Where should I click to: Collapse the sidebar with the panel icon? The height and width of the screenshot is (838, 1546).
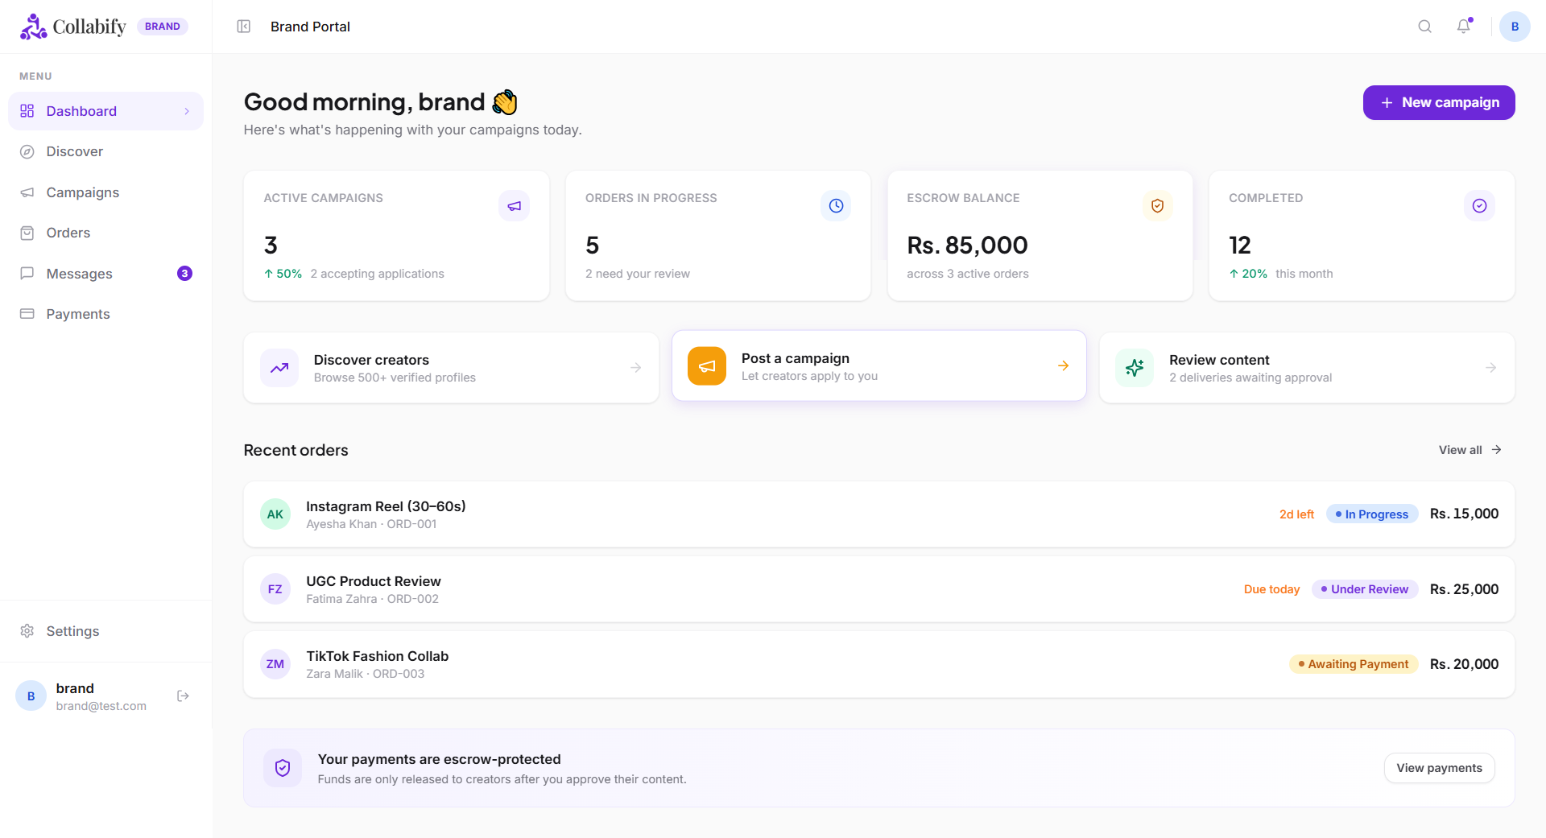click(x=244, y=27)
